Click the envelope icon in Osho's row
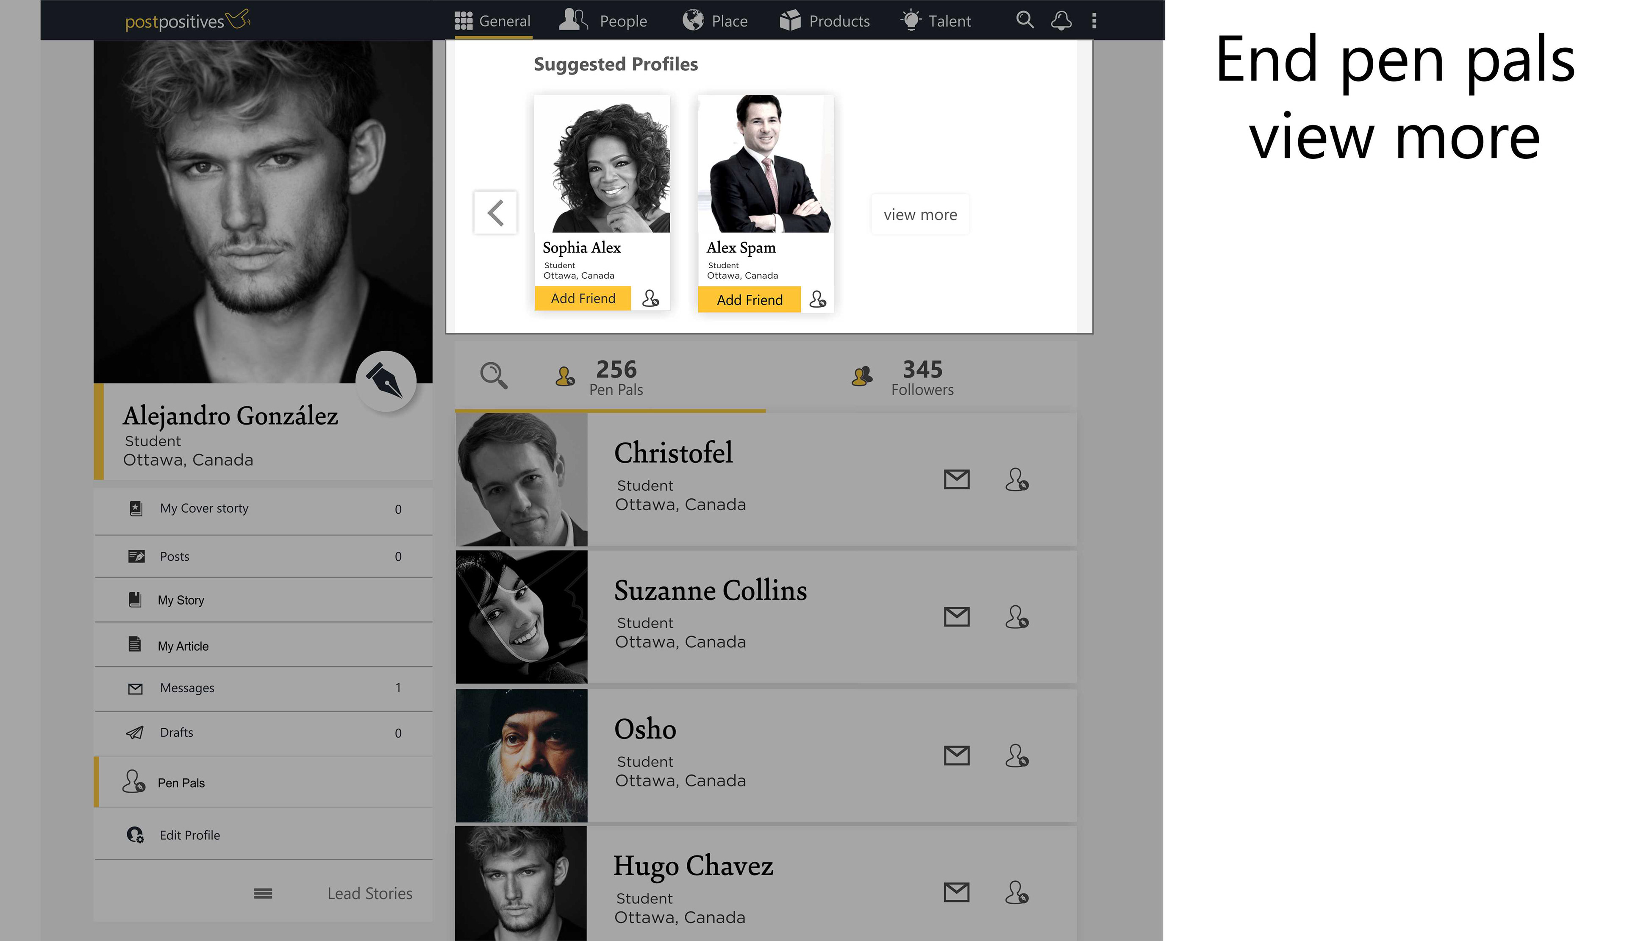This screenshot has height=941, width=1627. pos(956,755)
